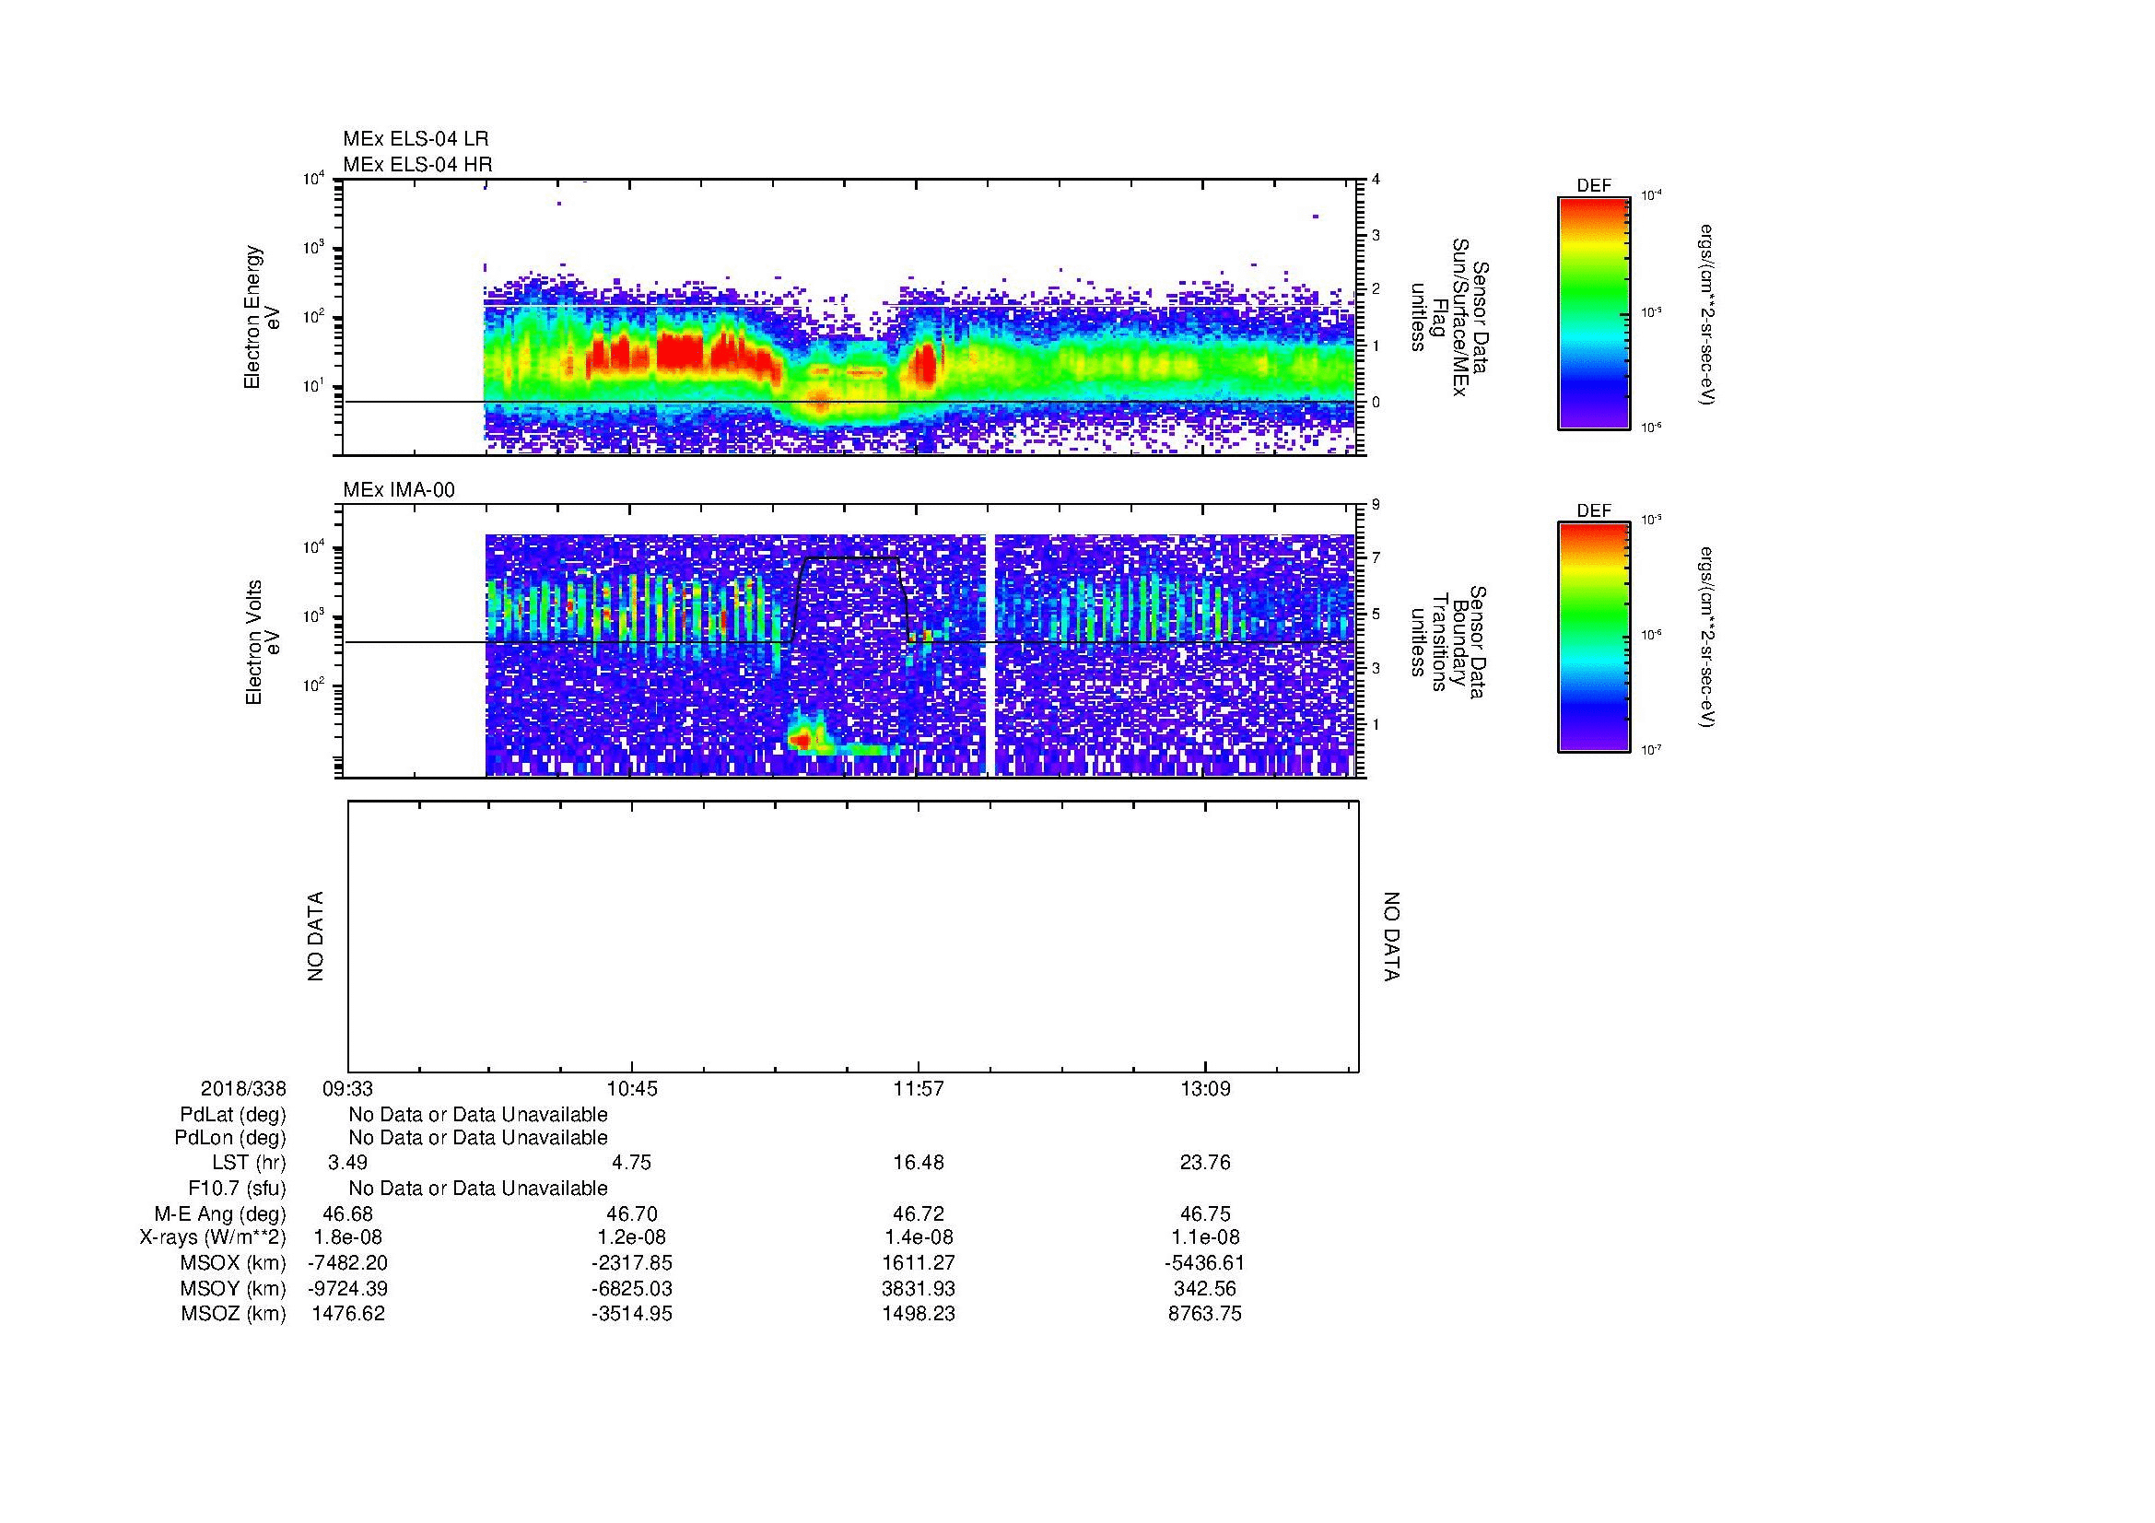Click the time tick label '09:33'

click(348, 1088)
